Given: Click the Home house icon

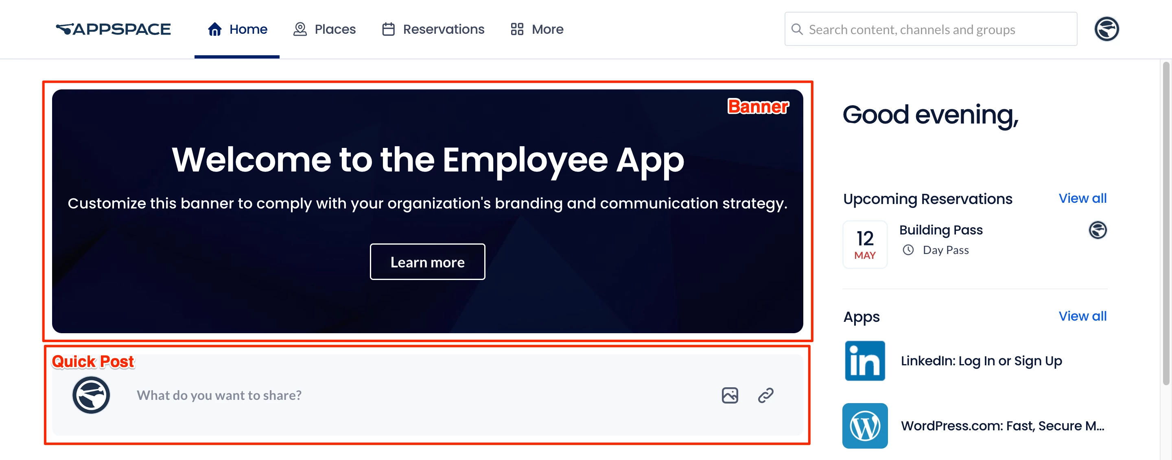Looking at the screenshot, I should pyautogui.click(x=215, y=29).
